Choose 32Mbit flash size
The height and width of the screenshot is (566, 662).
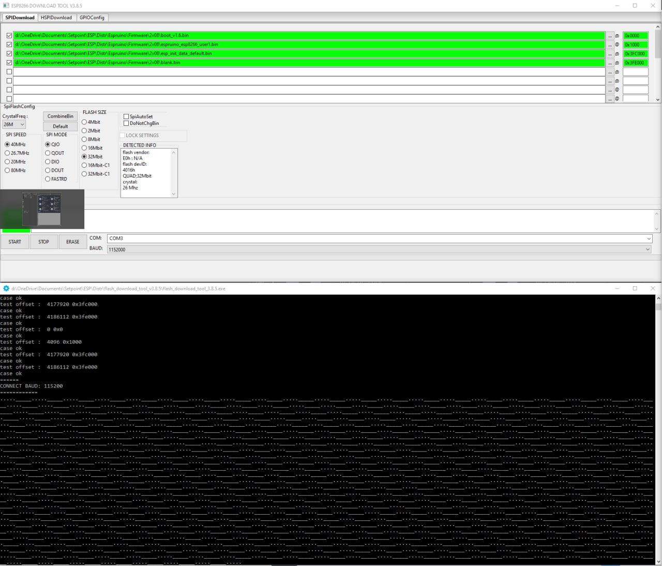(x=84, y=156)
